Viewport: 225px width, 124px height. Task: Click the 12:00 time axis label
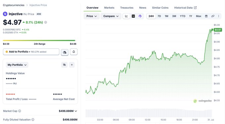pyautogui.click(x=148, y=120)
